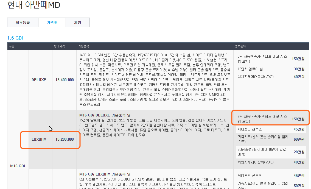Click the 60만원 leather seat price
311x189 pixels.
[299, 139]
